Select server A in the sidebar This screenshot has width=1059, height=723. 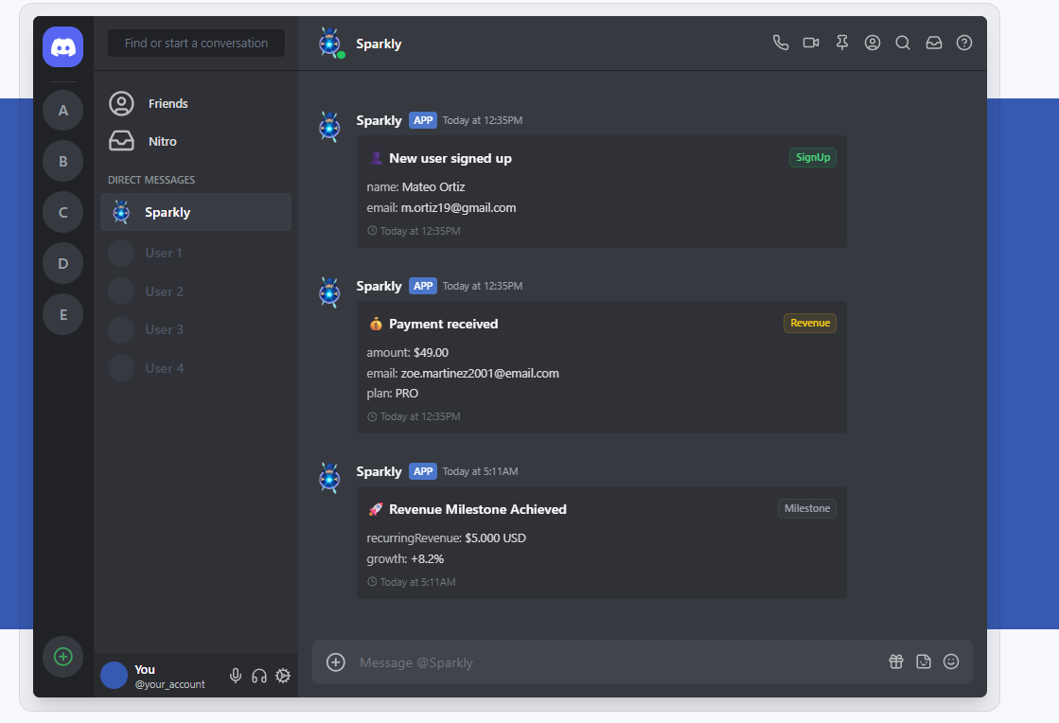[x=62, y=110]
